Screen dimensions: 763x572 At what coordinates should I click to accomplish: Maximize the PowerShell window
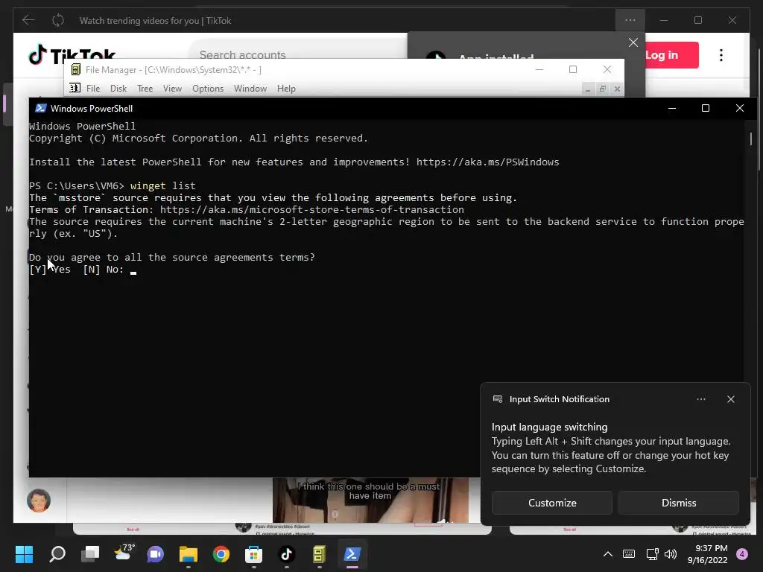pyautogui.click(x=706, y=108)
